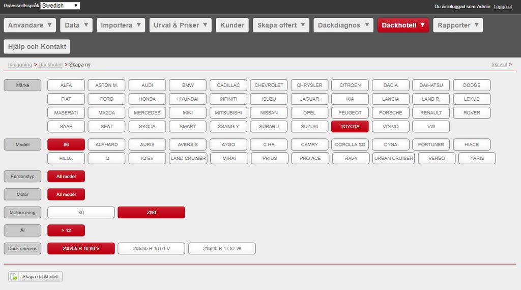Image resolution: width=521 pixels, height=290 pixels.
Task: Pick the IQ EV model
Action: 147,158
